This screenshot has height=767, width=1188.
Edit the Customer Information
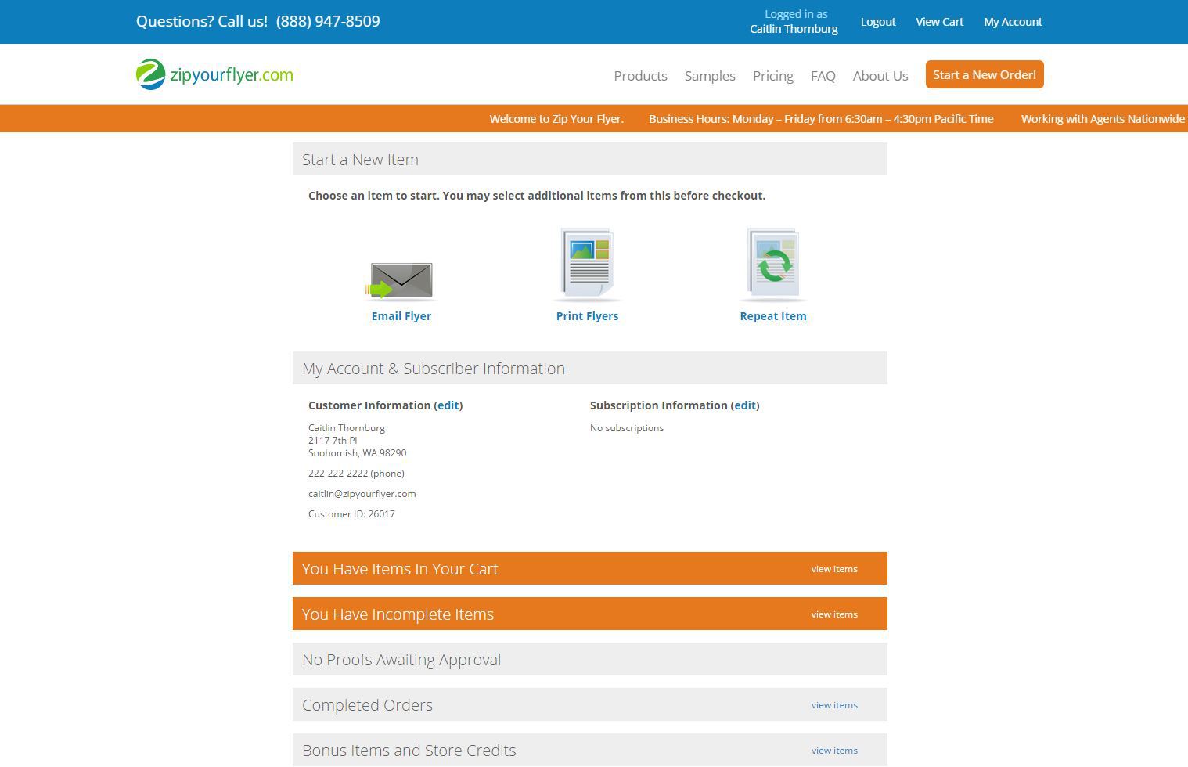(448, 405)
